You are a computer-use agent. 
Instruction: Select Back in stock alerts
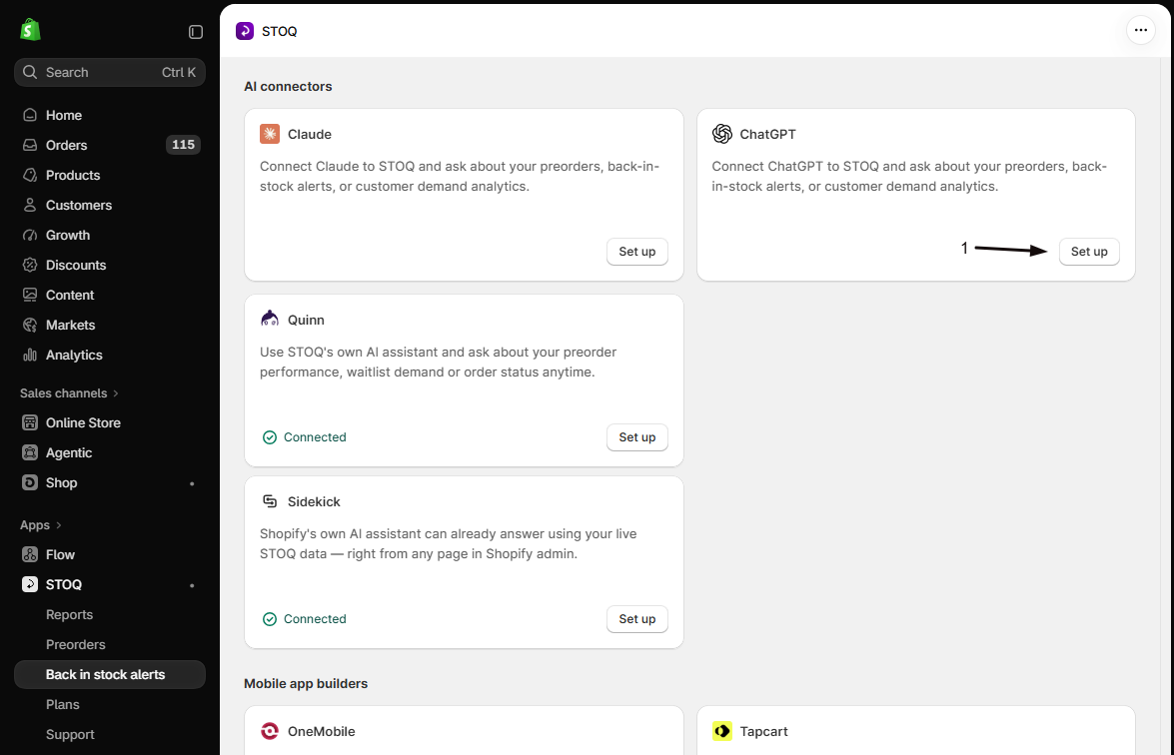109,674
